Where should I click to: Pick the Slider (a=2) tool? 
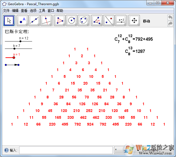pos(121,21)
